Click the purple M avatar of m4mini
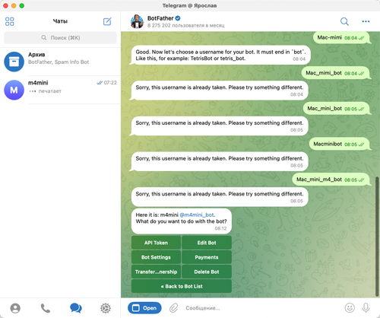This screenshot has width=380, height=318. click(14, 90)
